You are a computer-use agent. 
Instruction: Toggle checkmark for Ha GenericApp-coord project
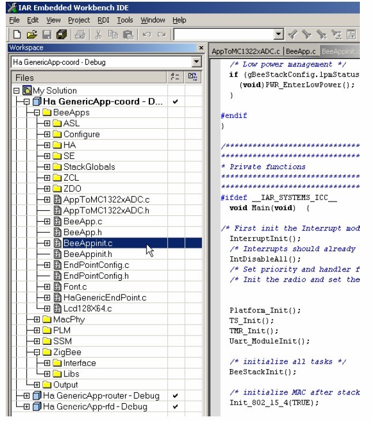pyautogui.click(x=175, y=102)
